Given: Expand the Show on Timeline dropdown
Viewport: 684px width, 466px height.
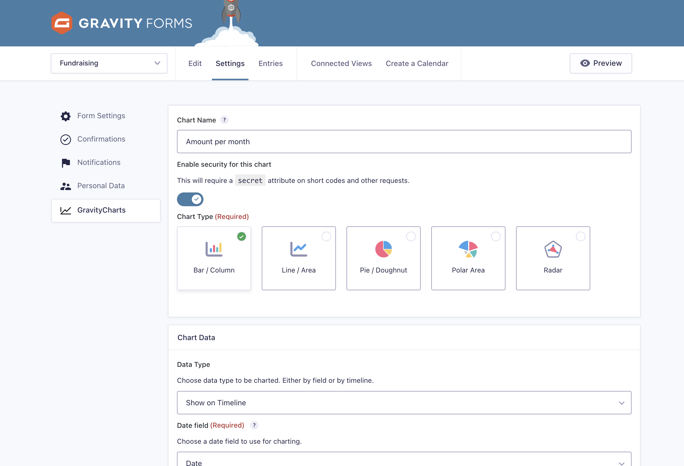Looking at the screenshot, I should [x=404, y=403].
